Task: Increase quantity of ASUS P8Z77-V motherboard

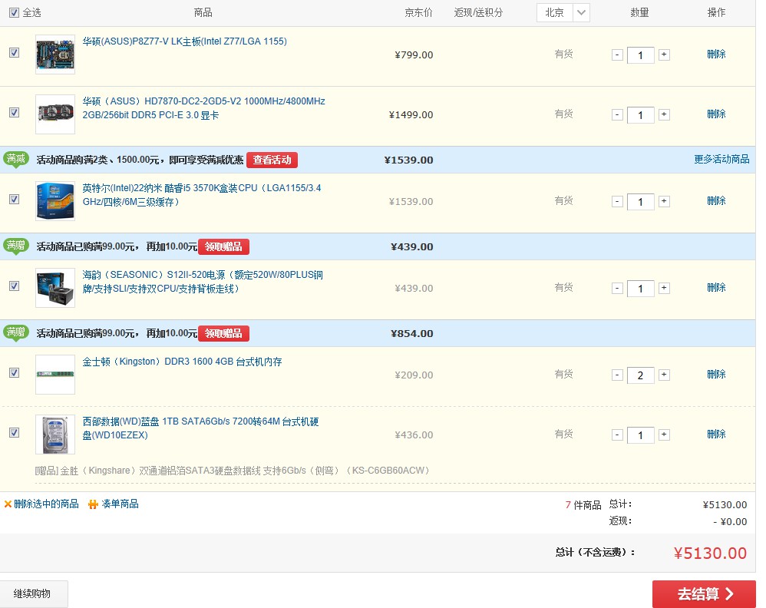Action: coord(664,55)
